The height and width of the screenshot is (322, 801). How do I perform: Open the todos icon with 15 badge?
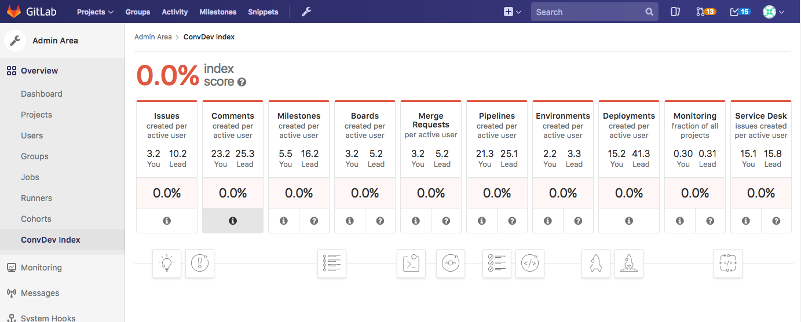[x=740, y=12]
